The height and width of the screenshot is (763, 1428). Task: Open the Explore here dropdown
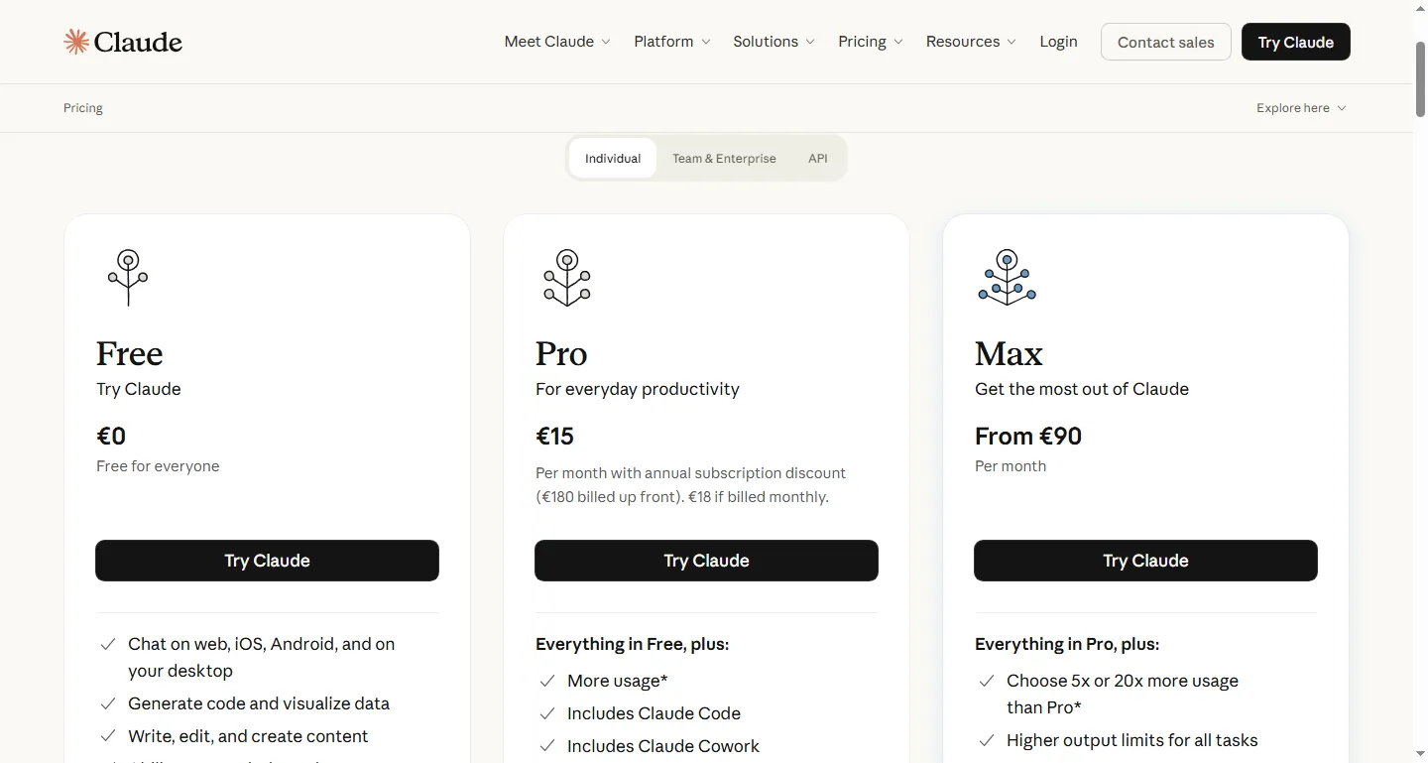point(1301,108)
